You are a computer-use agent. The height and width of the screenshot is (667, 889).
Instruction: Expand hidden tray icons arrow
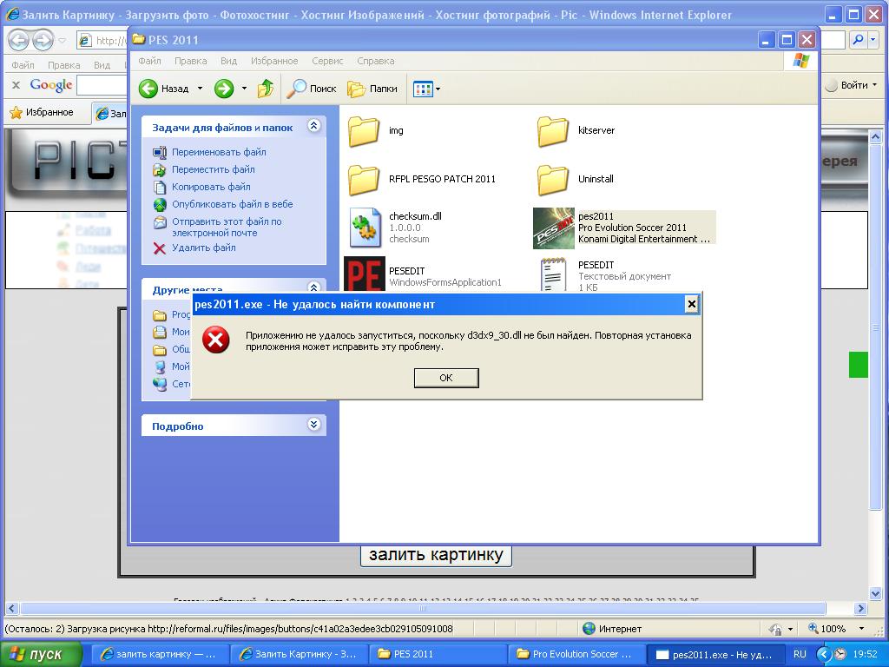coord(824,654)
